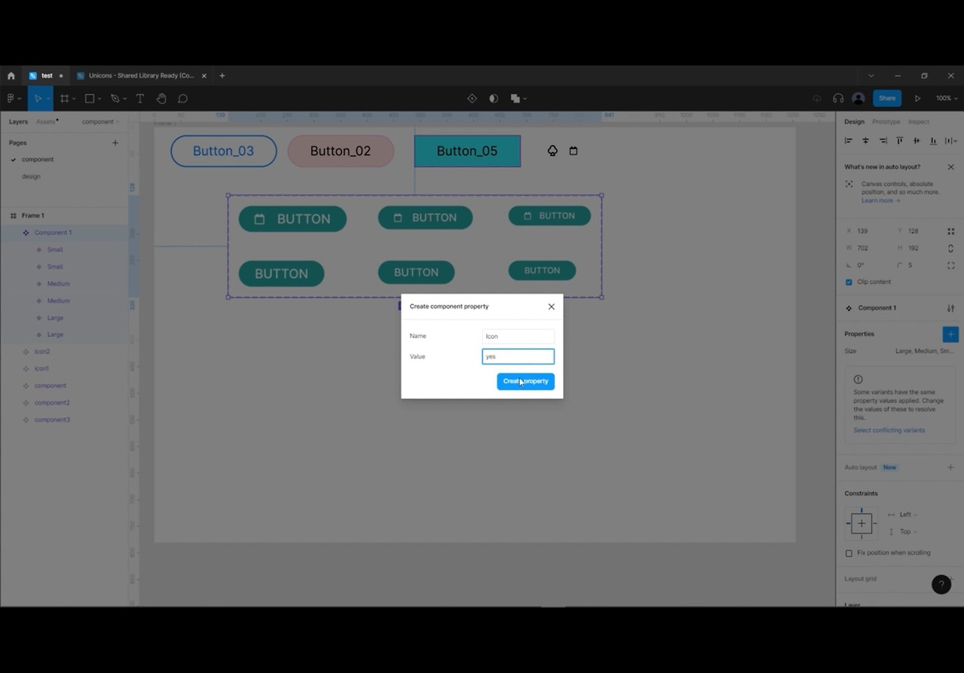Click Select conflicting variants link
This screenshot has width=964, height=673.
point(889,431)
